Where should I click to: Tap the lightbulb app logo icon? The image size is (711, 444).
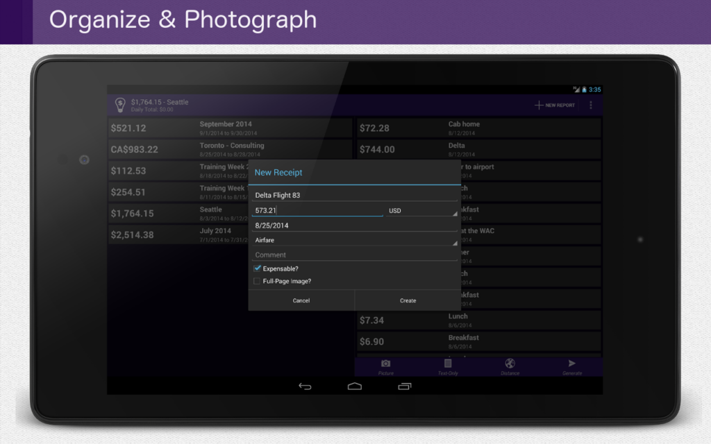click(120, 105)
